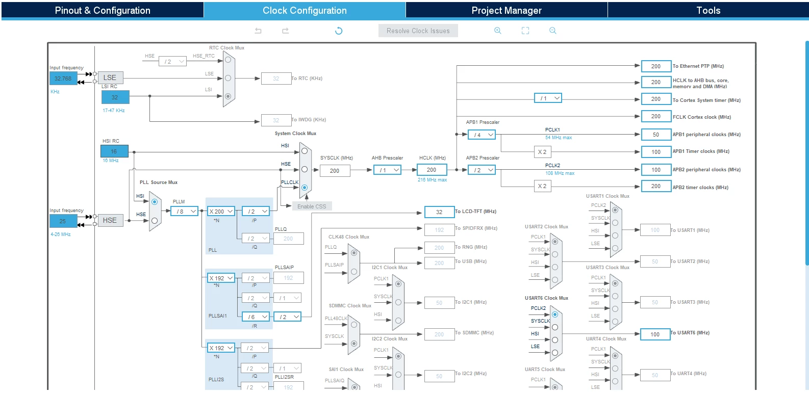Select HSE in PLL Source Mux

tap(155, 221)
